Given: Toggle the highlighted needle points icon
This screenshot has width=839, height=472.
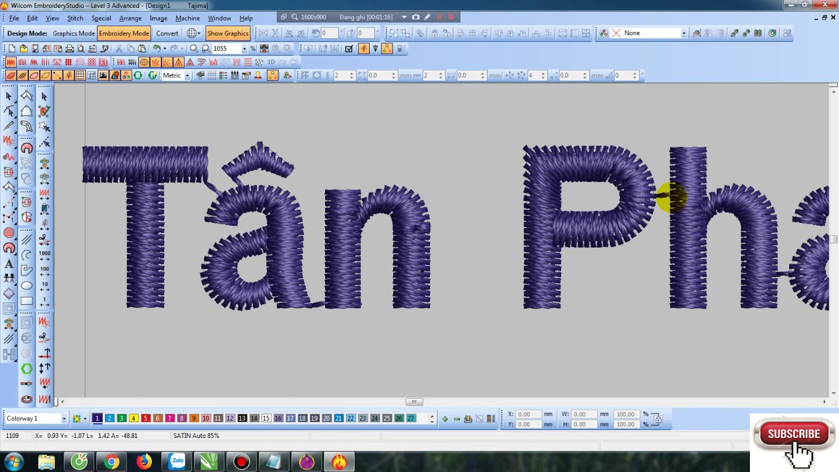Looking at the screenshot, I should [x=364, y=49].
